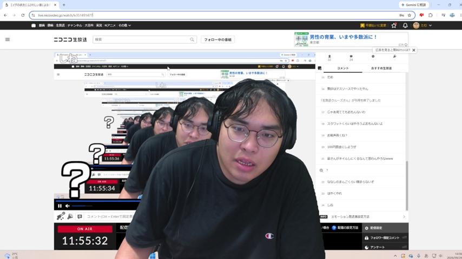This screenshot has width=462, height=259.
Task: Open a new browser tab
Action: click(64, 5)
